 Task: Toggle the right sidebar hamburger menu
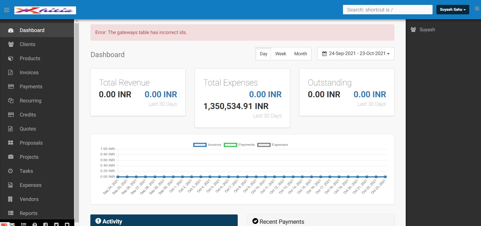[477, 9]
